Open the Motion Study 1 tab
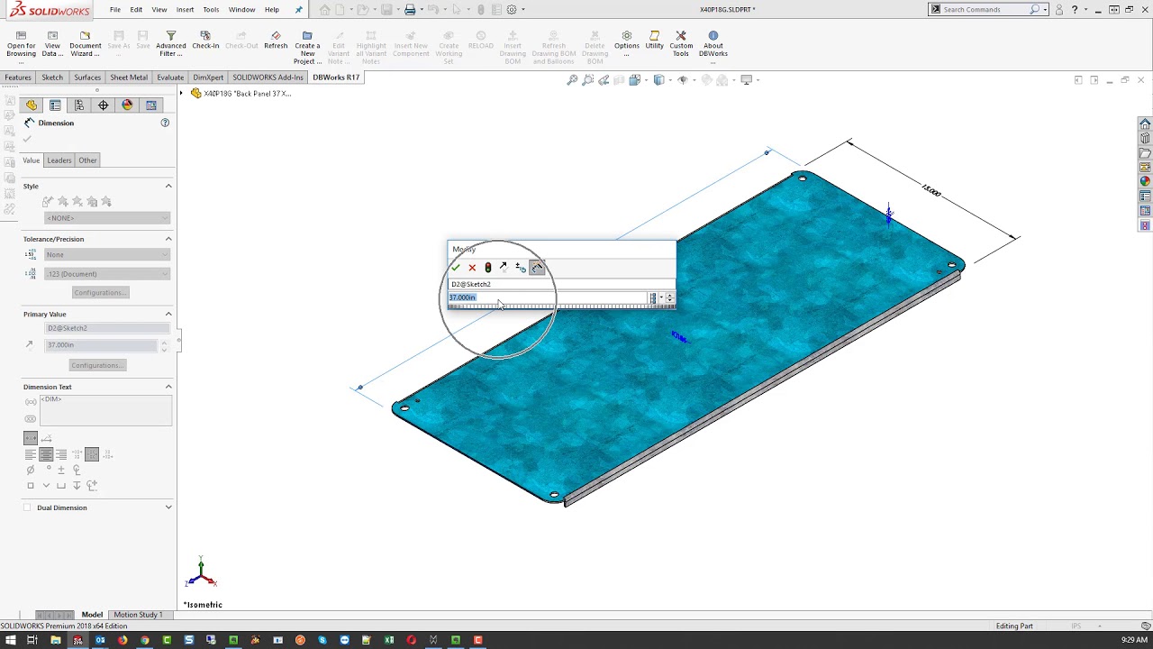Viewport: 1153px width, 649px height. tap(137, 615)
